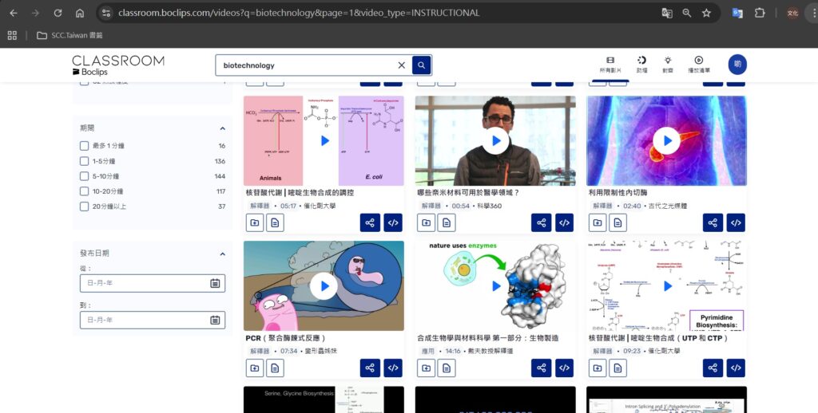The image size is (818, 413).
Task: Tick the 20分鐘以上 duration filter
Action: coord(85,206)
